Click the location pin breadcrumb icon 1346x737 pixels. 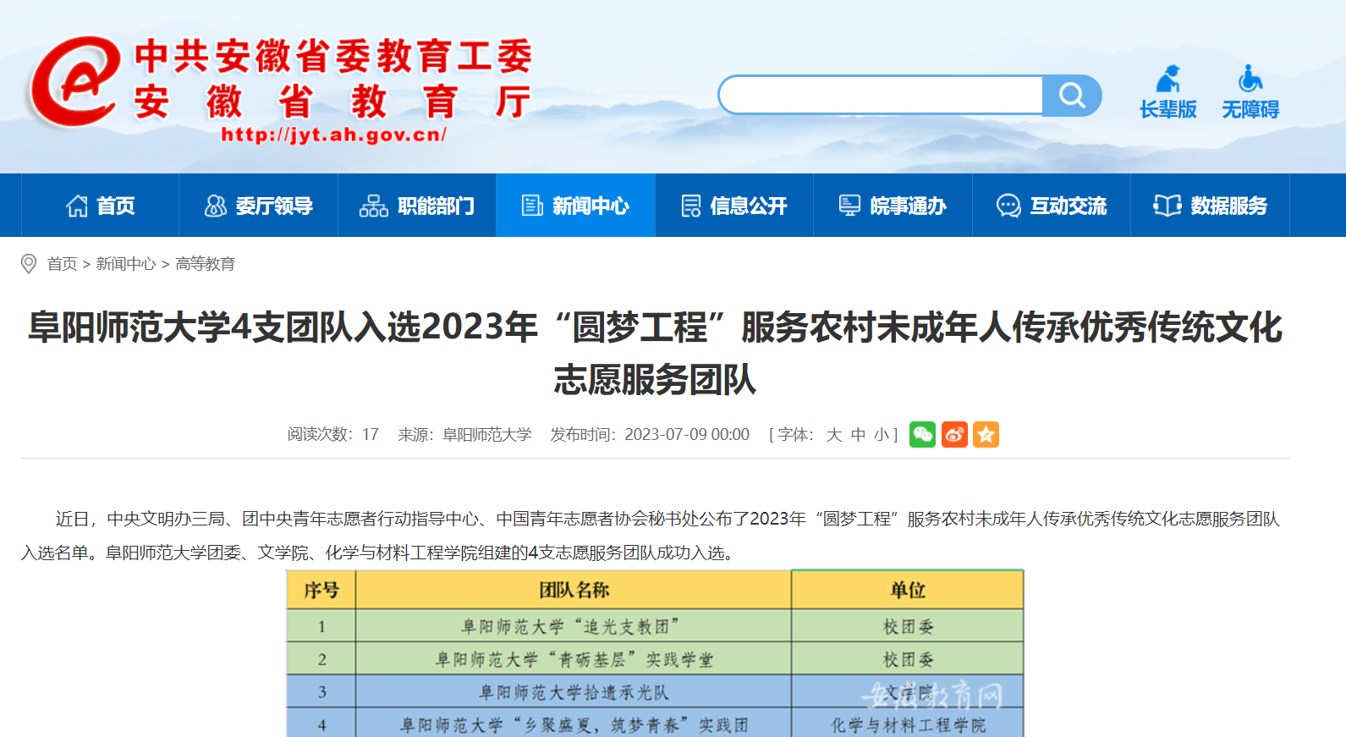pyautogui.click(x=29, y=264)
